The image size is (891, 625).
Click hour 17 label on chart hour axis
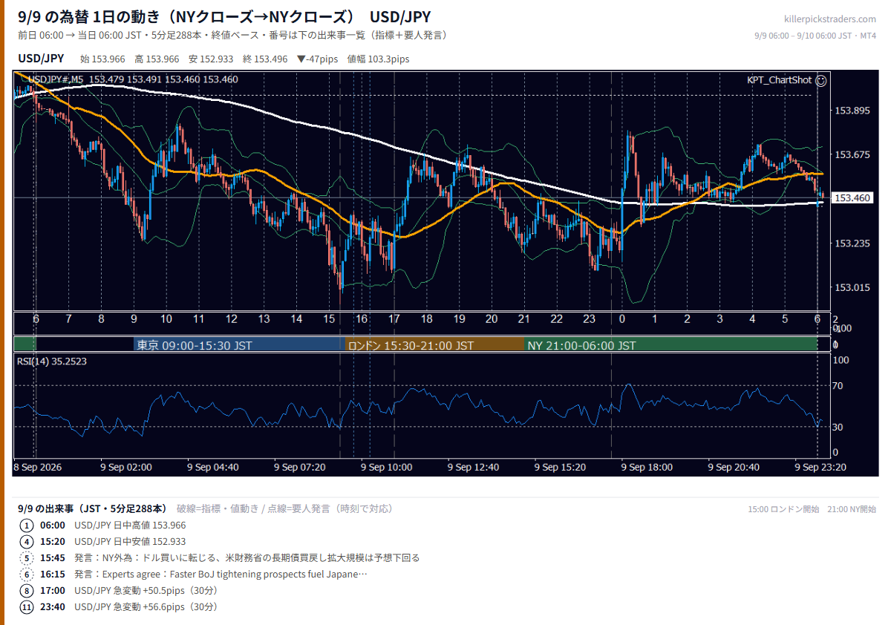(x=394, y=319)
